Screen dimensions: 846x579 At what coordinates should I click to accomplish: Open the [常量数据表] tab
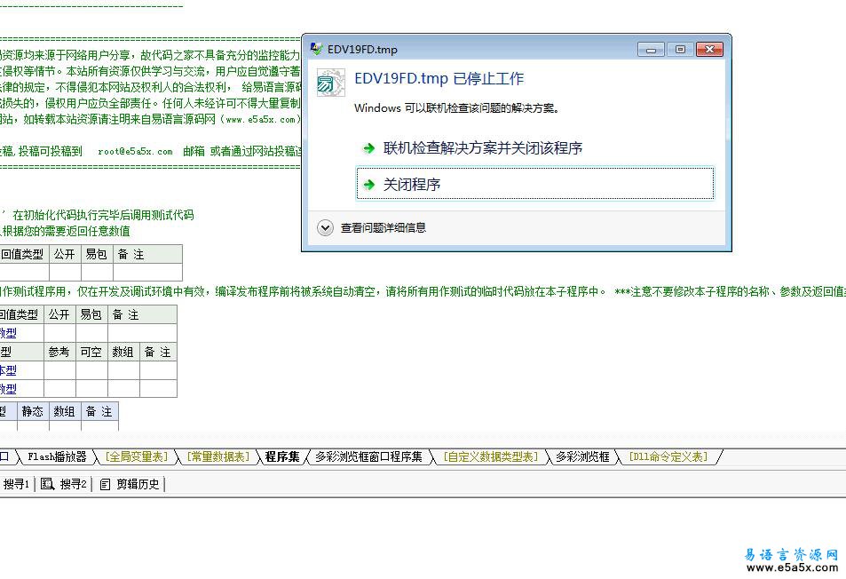(218, 456)
